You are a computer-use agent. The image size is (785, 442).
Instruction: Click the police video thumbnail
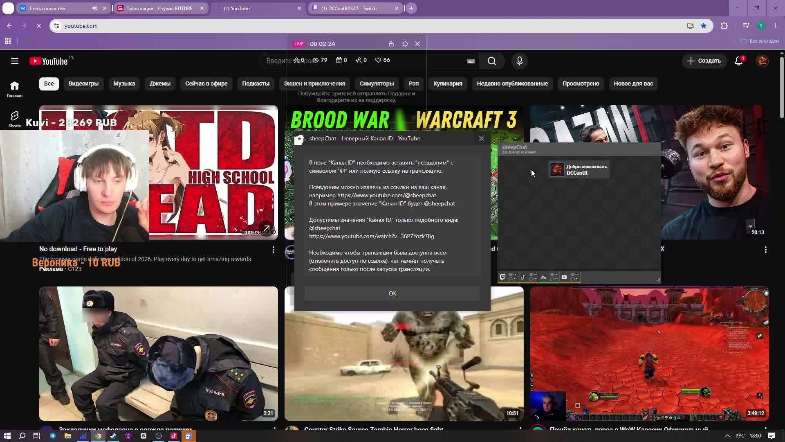pyautogui.click(x=159, y=354)
